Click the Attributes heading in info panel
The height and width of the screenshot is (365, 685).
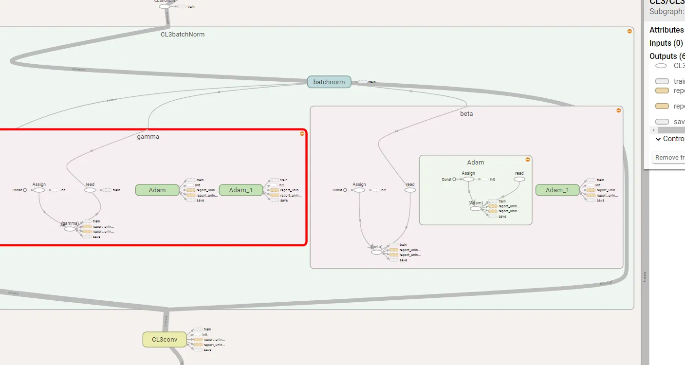click(x=667, y=30)
